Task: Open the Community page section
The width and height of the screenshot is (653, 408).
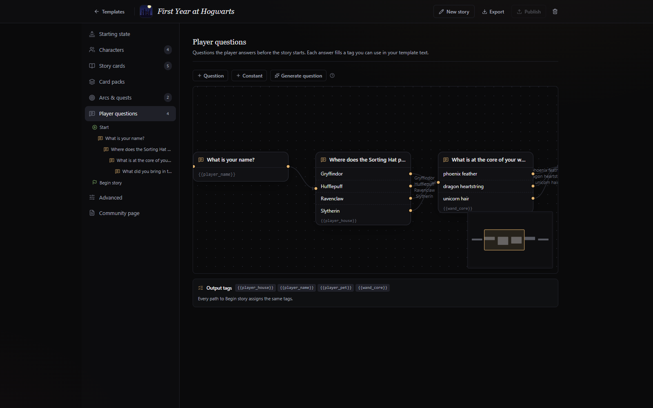Action: pos(130,213)
